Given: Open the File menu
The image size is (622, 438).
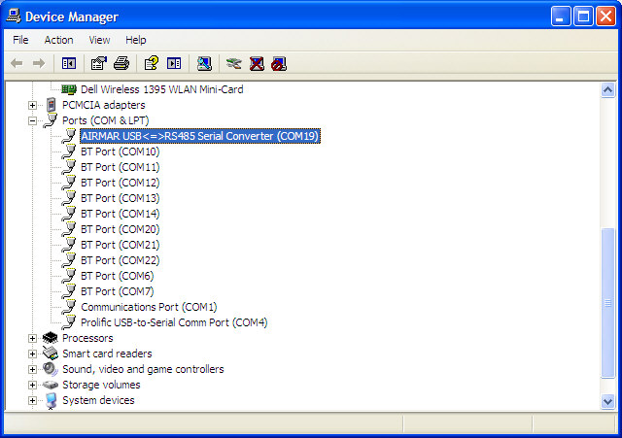Looking at the screenshot, I should (x=20, y=40).
